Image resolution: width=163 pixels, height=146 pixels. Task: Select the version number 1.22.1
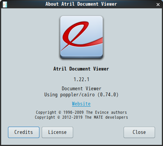pyautogui.click(x=81, y=80)
